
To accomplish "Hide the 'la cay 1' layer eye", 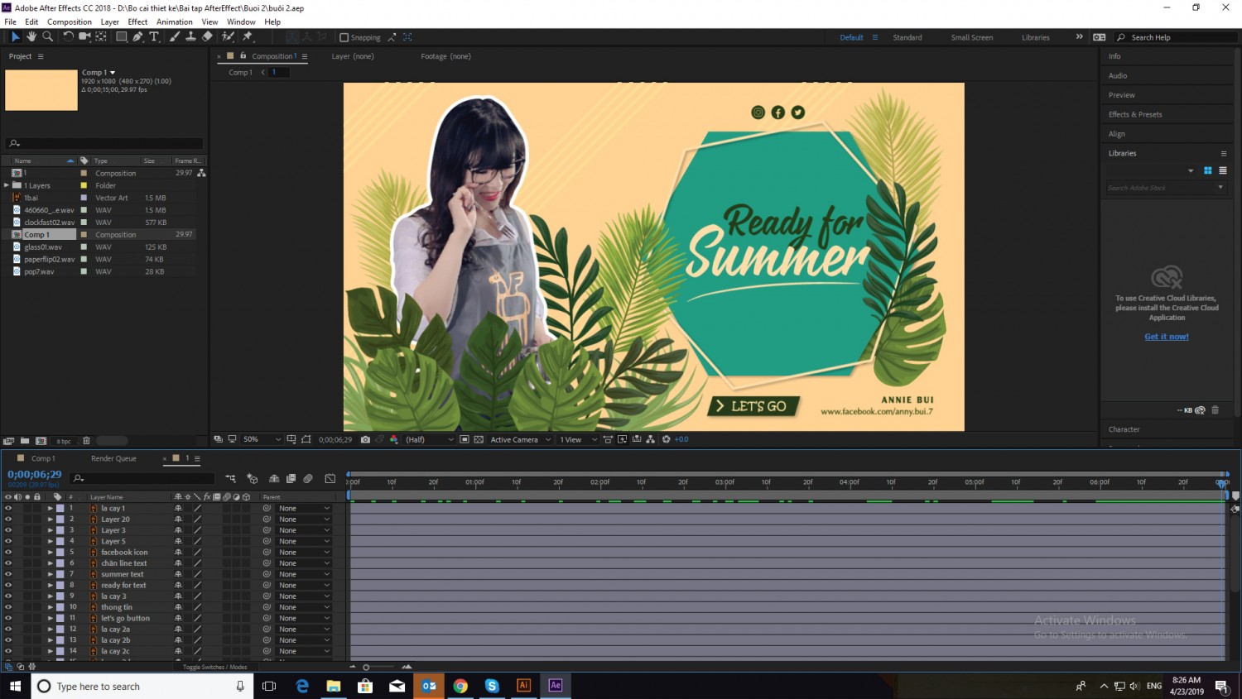I will tap(8, 508).
